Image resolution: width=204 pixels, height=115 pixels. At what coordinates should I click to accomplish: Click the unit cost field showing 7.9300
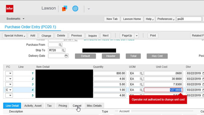pos(163,84)
